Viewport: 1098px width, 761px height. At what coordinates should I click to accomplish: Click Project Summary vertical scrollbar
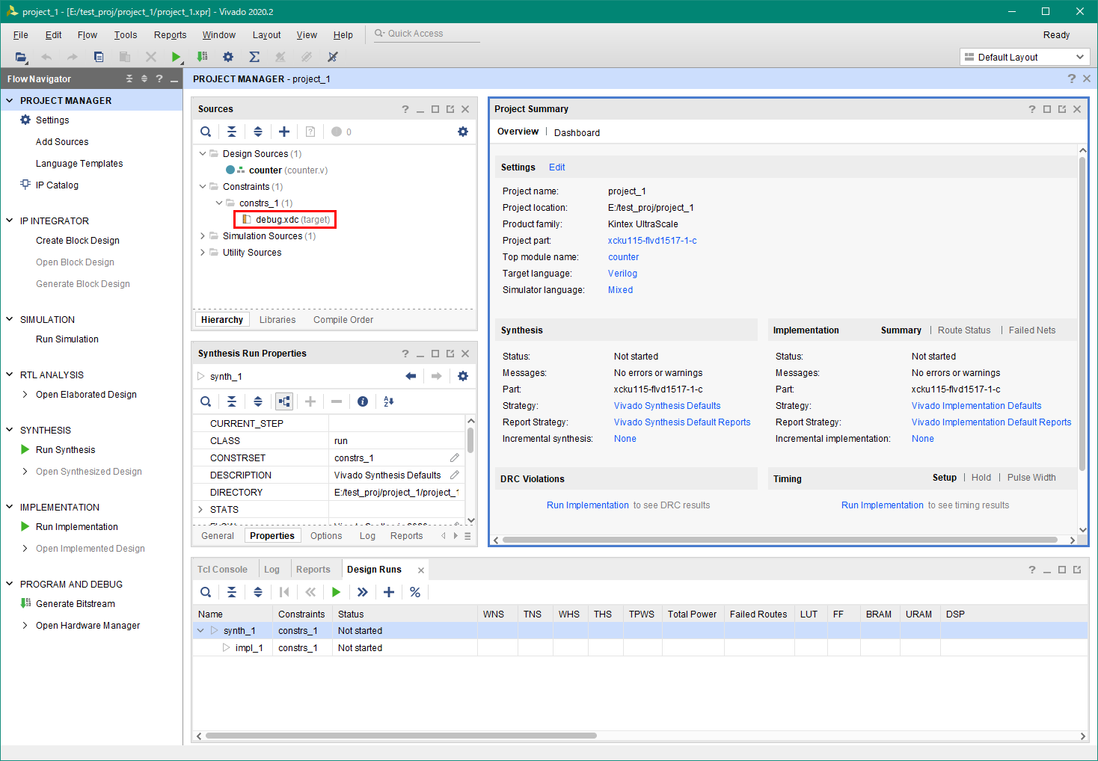(x=1082, y=314)
